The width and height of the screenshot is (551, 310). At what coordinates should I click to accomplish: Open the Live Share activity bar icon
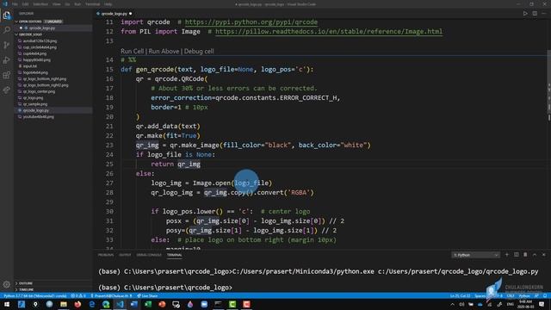click(7, 90)
